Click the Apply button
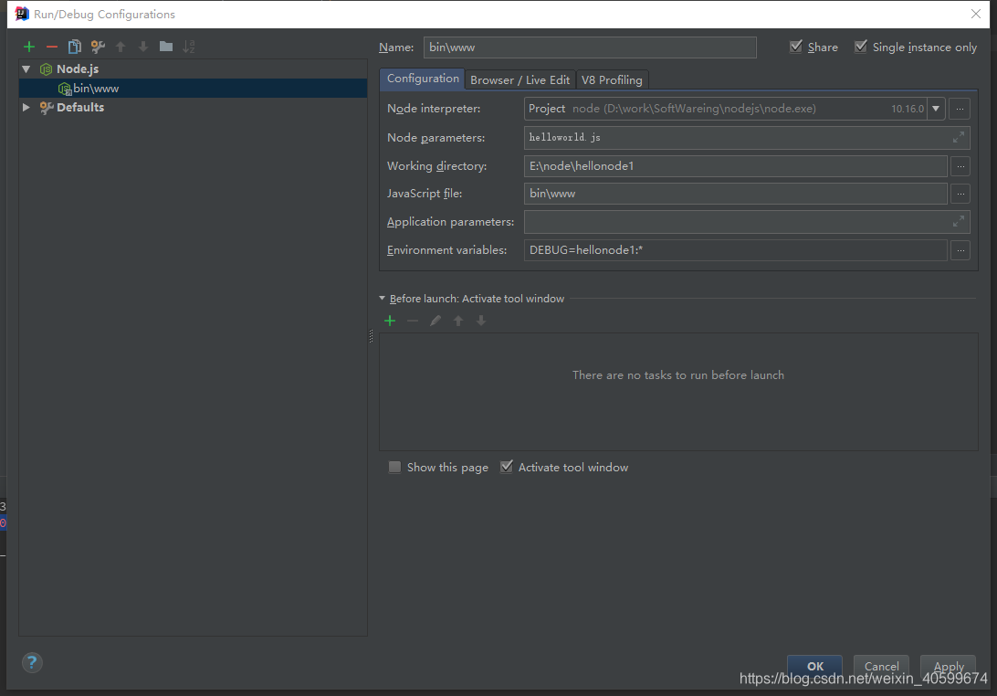 (948, 666)
